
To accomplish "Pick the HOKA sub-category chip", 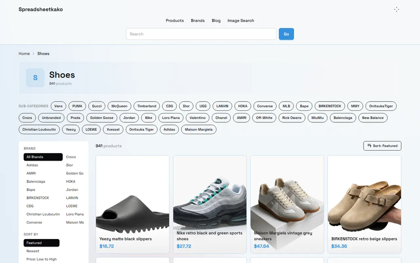I will click(243, 106).
